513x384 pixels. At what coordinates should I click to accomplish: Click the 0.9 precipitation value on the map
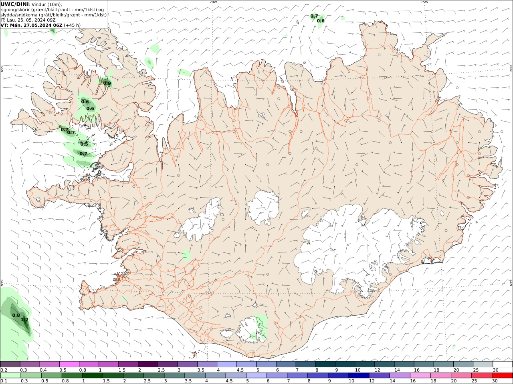click(x=107, y=83)
